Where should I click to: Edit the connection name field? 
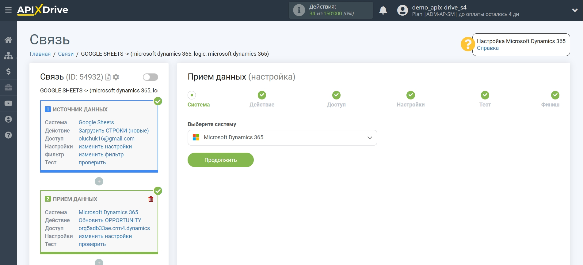(99, 91)
